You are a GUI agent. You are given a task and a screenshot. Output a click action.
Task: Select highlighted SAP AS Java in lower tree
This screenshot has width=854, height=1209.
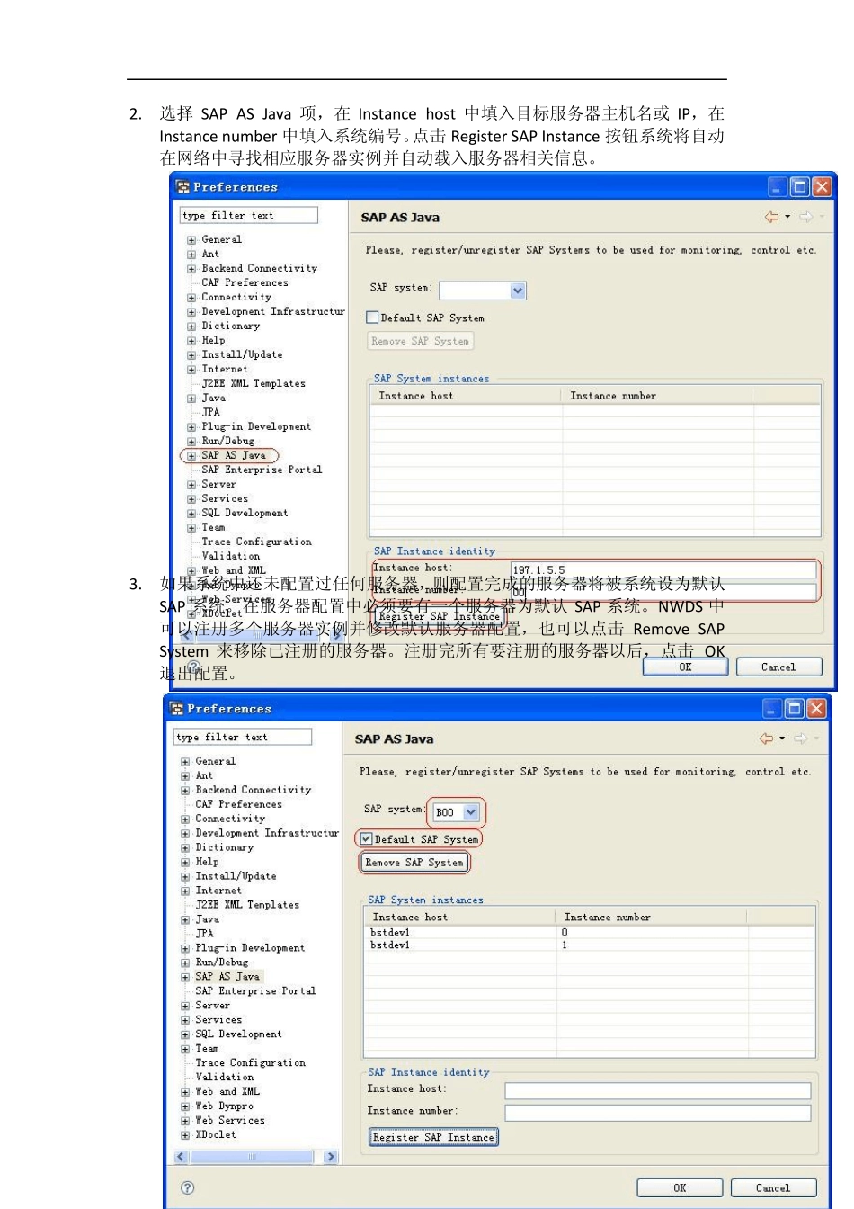[x=227, y=976]
